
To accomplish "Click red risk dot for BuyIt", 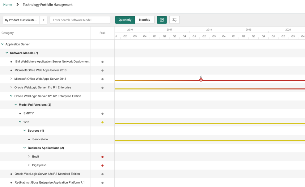I will [103, 157].
